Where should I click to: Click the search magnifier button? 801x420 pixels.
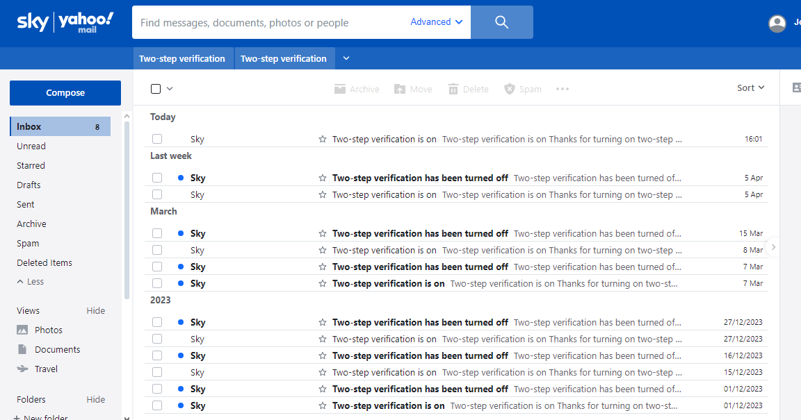point(501,22)
